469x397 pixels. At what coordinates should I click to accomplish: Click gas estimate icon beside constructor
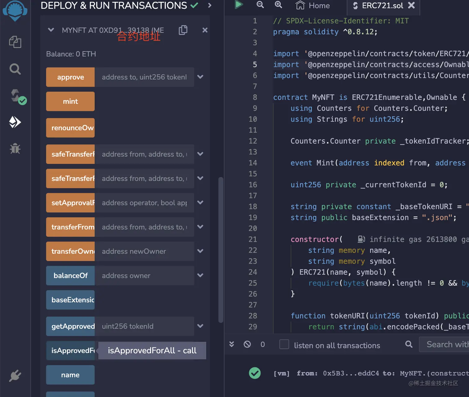coord(361,239)
